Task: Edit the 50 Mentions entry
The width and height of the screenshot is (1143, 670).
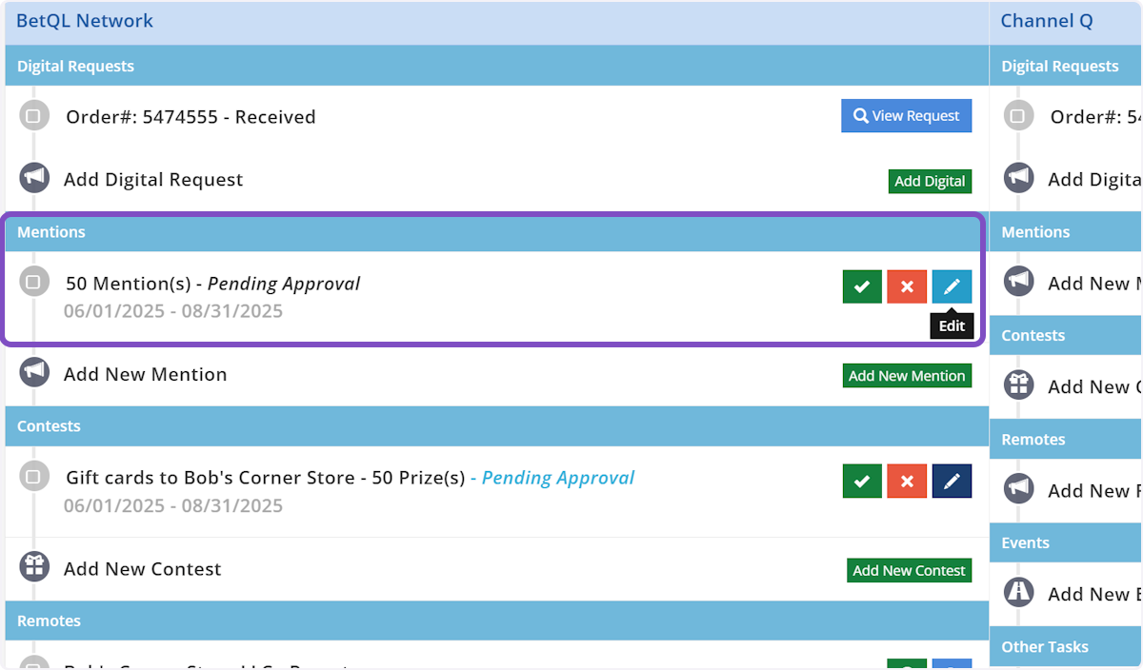Action: 952,286
